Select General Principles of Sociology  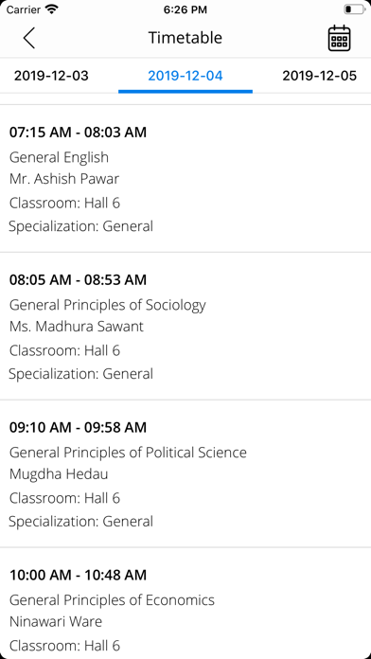pyautogui.click(x=108, y=305)
